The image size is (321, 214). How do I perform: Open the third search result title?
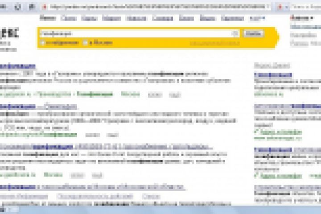coord(106,147)
